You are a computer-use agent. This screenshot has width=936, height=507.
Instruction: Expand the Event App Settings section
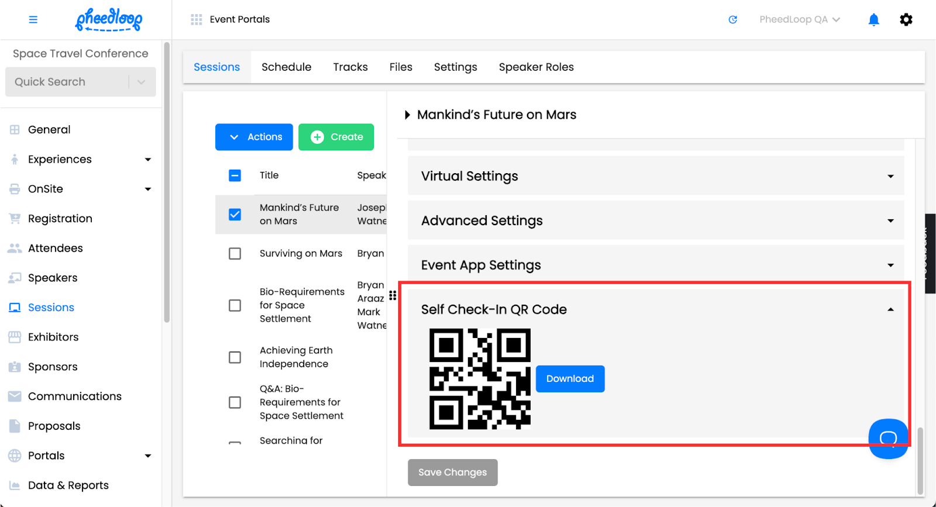point(656,265)
